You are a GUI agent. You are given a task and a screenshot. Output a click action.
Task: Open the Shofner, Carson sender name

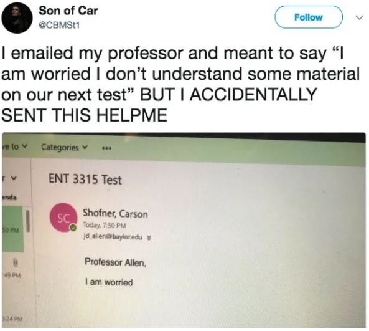click(115, 213)
